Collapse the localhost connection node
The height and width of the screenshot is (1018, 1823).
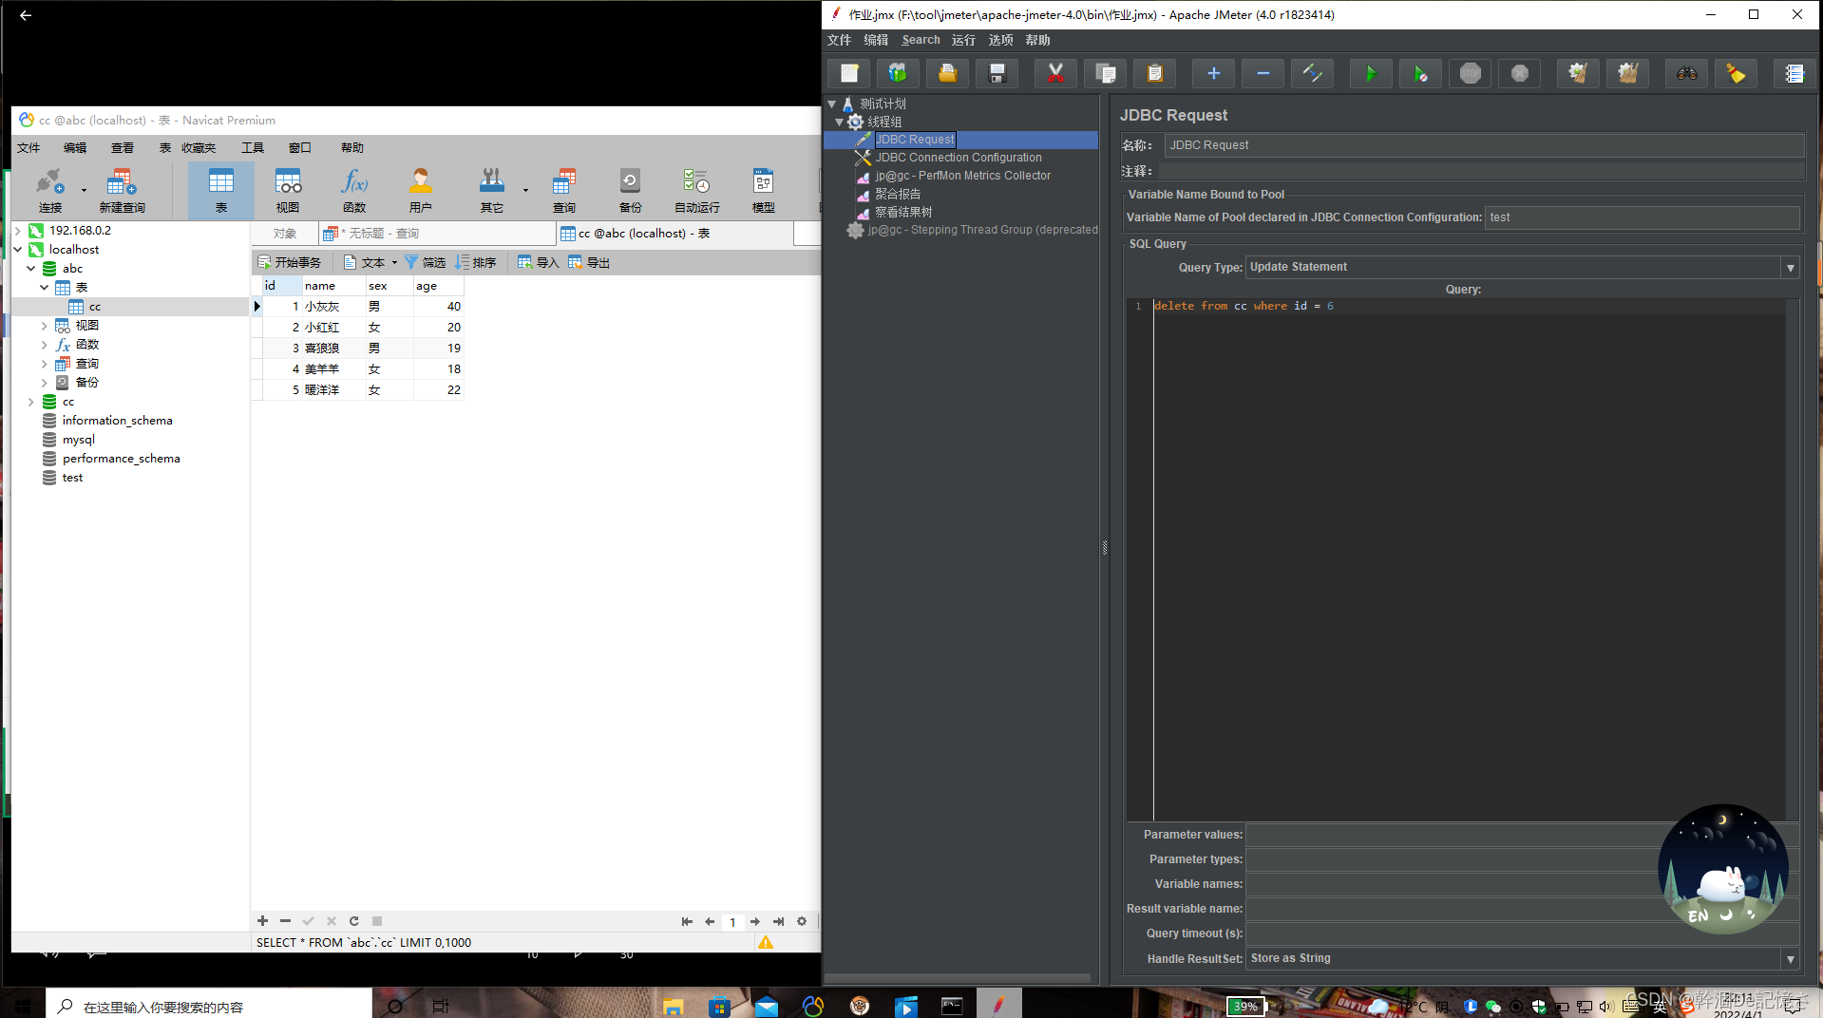click(18, 250)
